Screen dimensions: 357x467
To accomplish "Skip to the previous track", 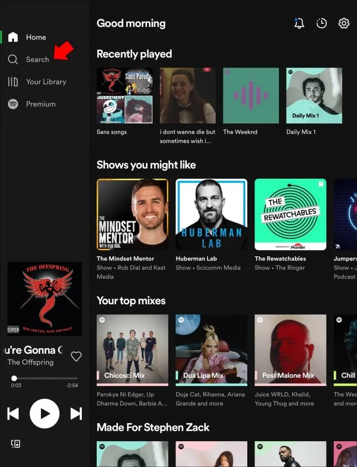I will [x=13, y=414].
